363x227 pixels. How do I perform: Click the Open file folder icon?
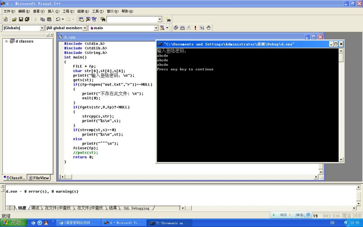click(14, 19)
